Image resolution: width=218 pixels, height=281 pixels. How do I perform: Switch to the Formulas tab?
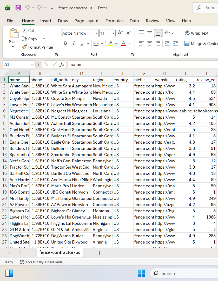(x=114, y=21)
